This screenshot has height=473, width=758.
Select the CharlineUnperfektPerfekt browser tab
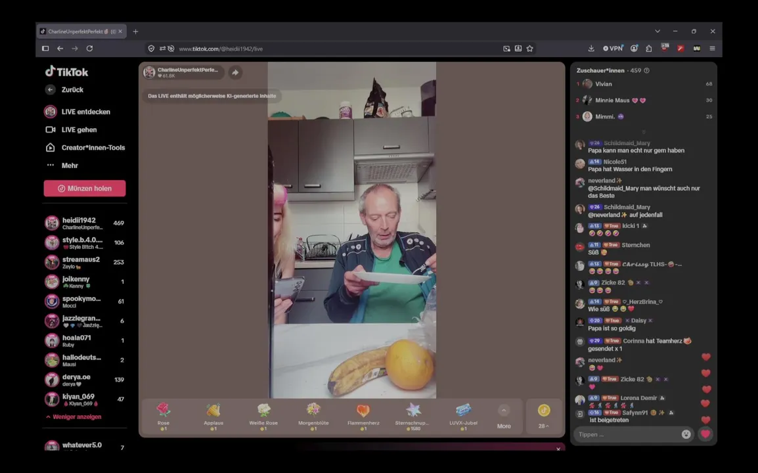tap(81, 32)
